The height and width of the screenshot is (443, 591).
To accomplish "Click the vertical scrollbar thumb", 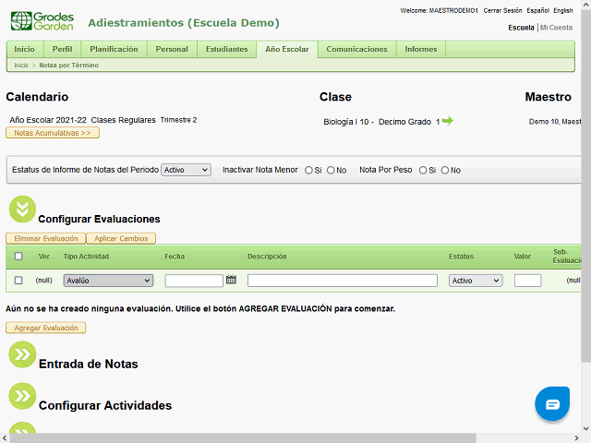I will pos(586,186).
